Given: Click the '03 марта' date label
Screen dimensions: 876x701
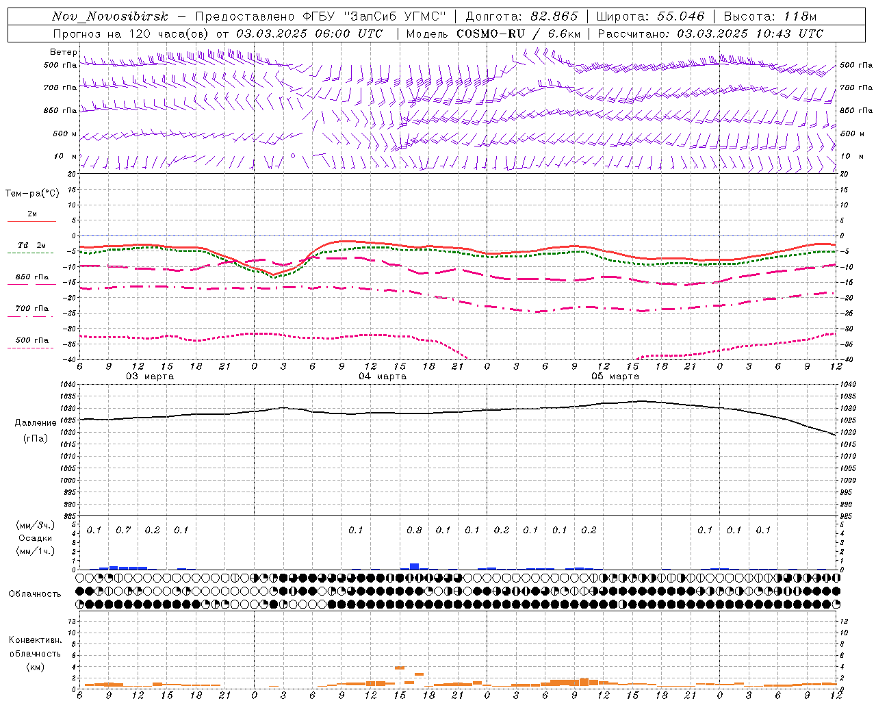Looking at the screenshot, I should [150, 377].
